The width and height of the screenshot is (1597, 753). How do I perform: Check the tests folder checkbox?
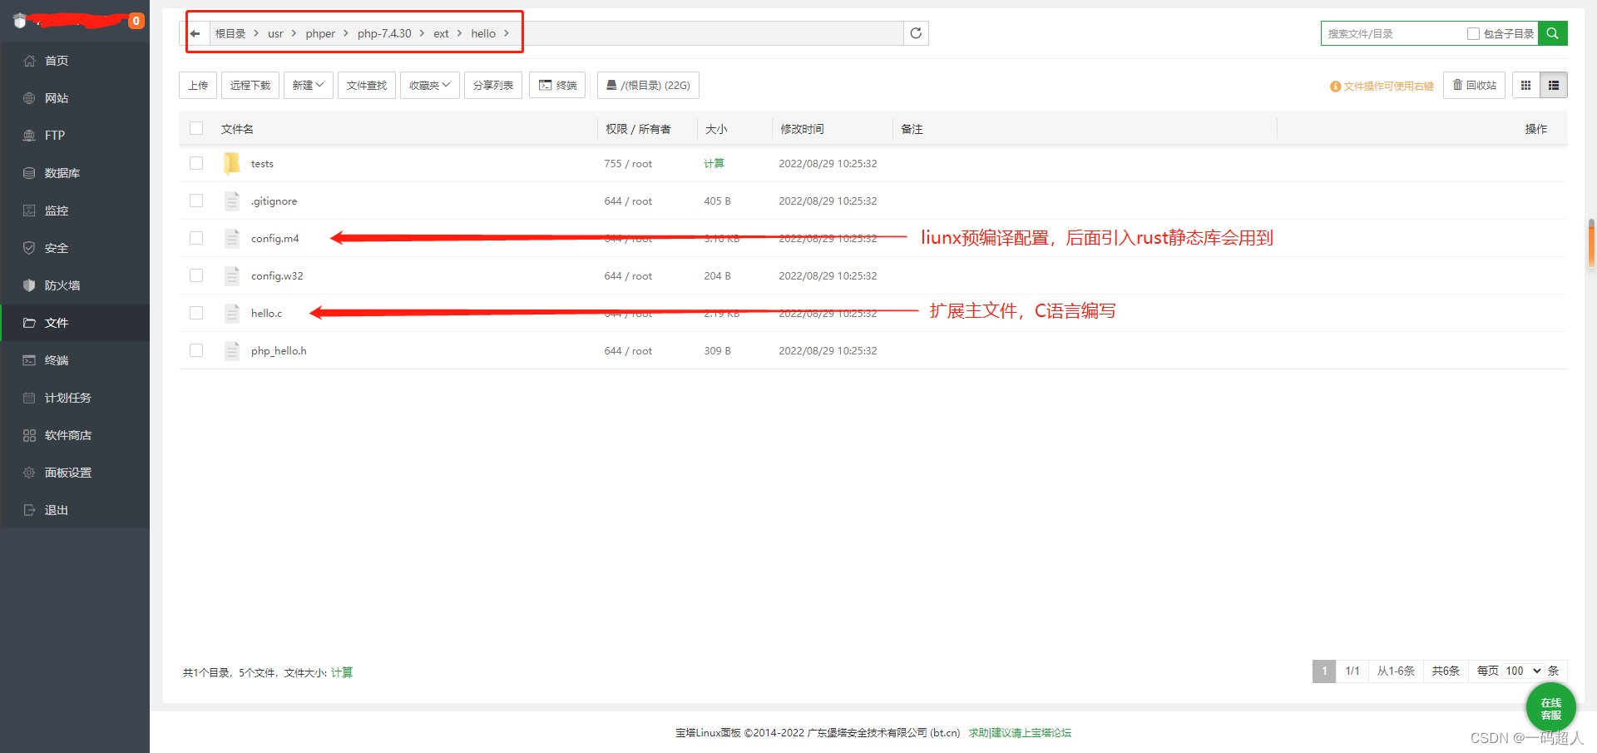point(196,163)
